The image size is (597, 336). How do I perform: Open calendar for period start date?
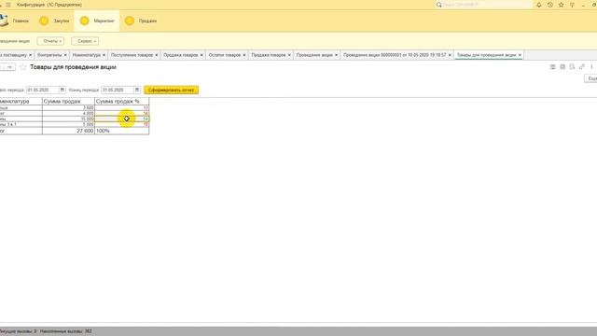tap(62, 90)
